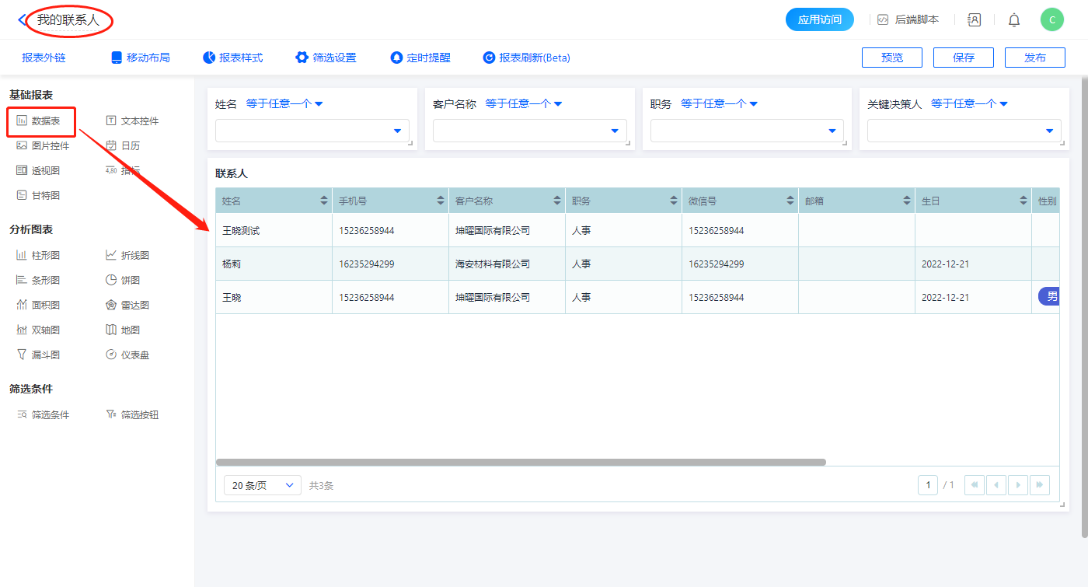This screenshot has height=587, width=1088.
Task: Sort the table by 手机号 column
Action: (x=441, y=201)
